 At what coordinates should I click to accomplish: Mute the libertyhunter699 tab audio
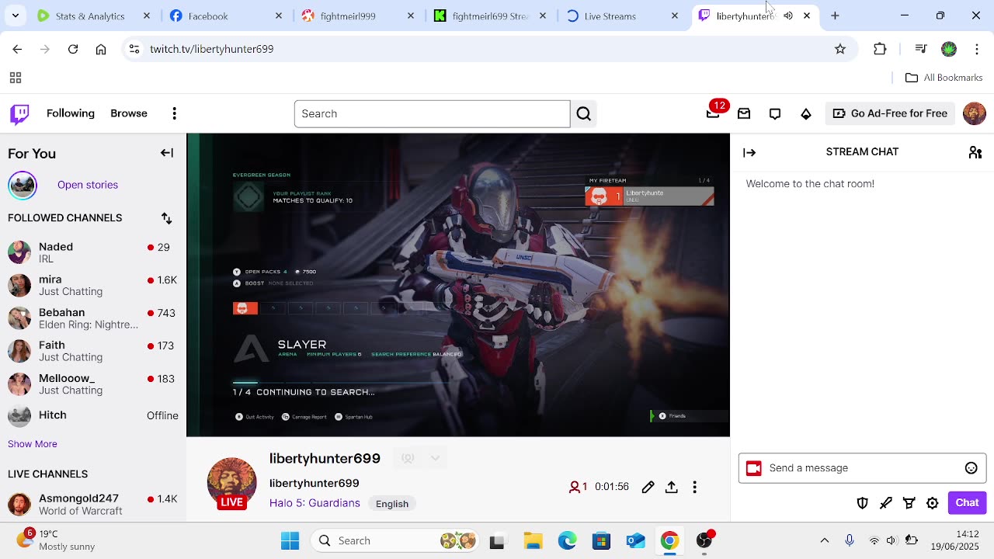pos(788,16)
